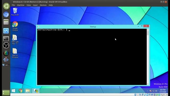The image size is (170, 96).
Task: Select Google Chrome desktop shortcut
Action: (x=15, y=26)
